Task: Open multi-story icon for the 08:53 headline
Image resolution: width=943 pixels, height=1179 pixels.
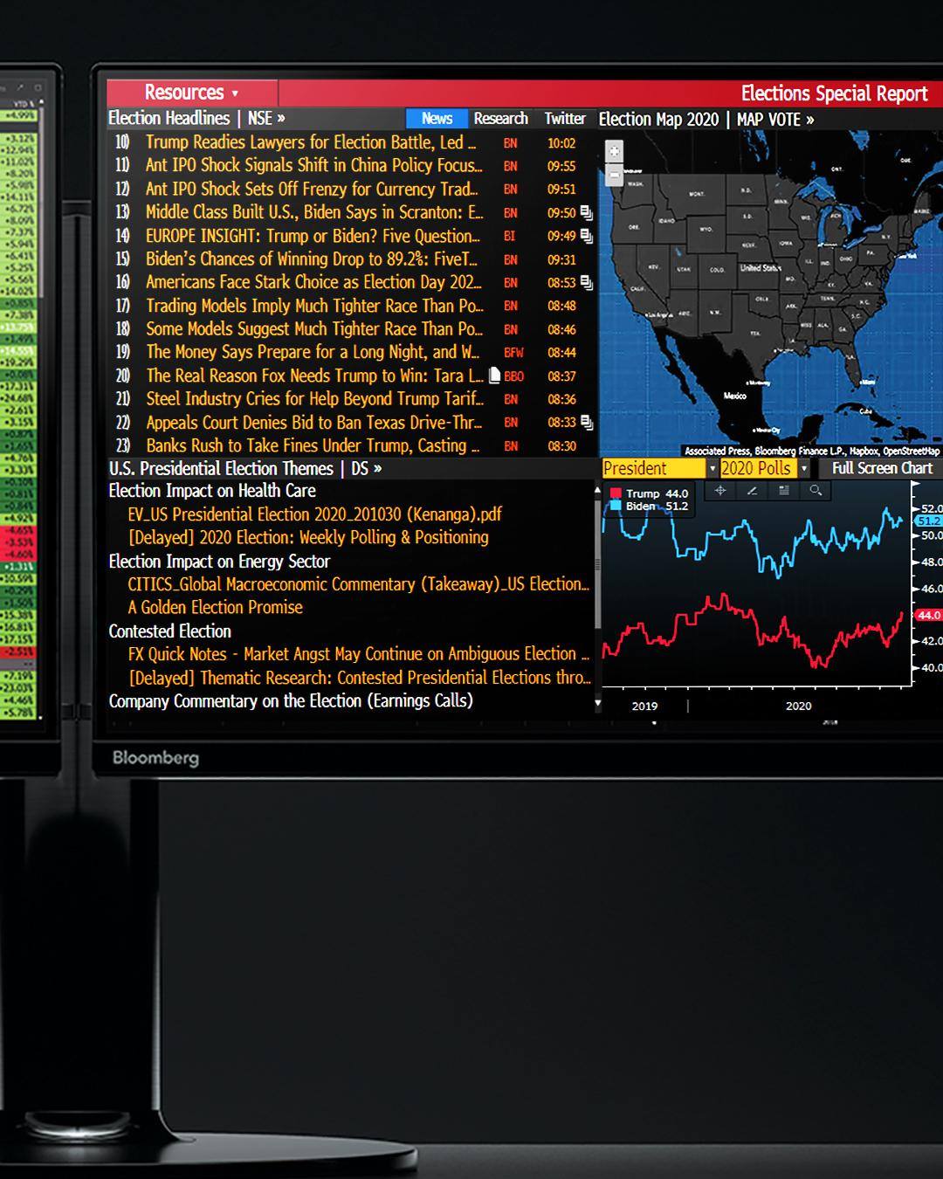Action: coord(587,282)
